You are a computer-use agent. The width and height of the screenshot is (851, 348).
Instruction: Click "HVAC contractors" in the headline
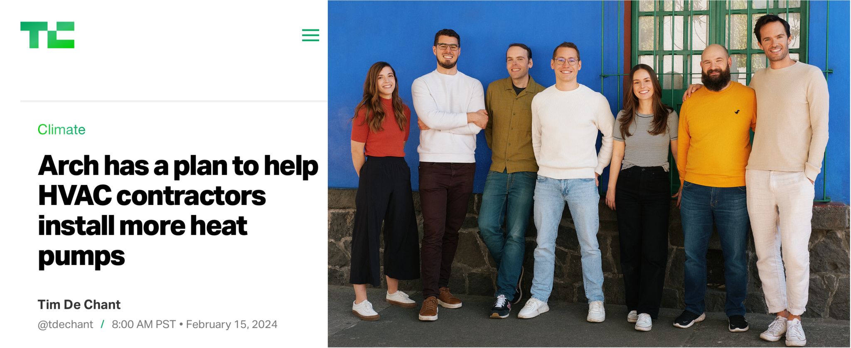click(x=152, y=195)
